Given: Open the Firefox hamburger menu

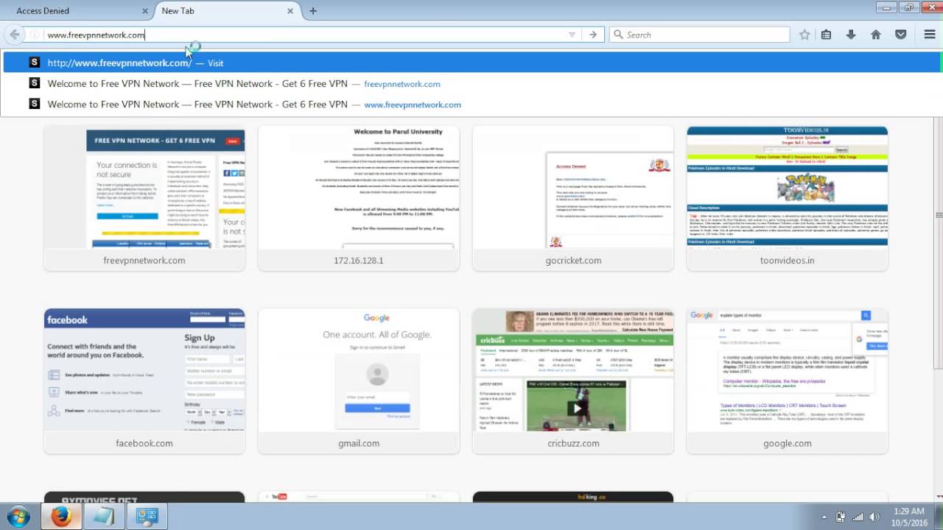Looking at the screenshot, I should tap(930, 35).
